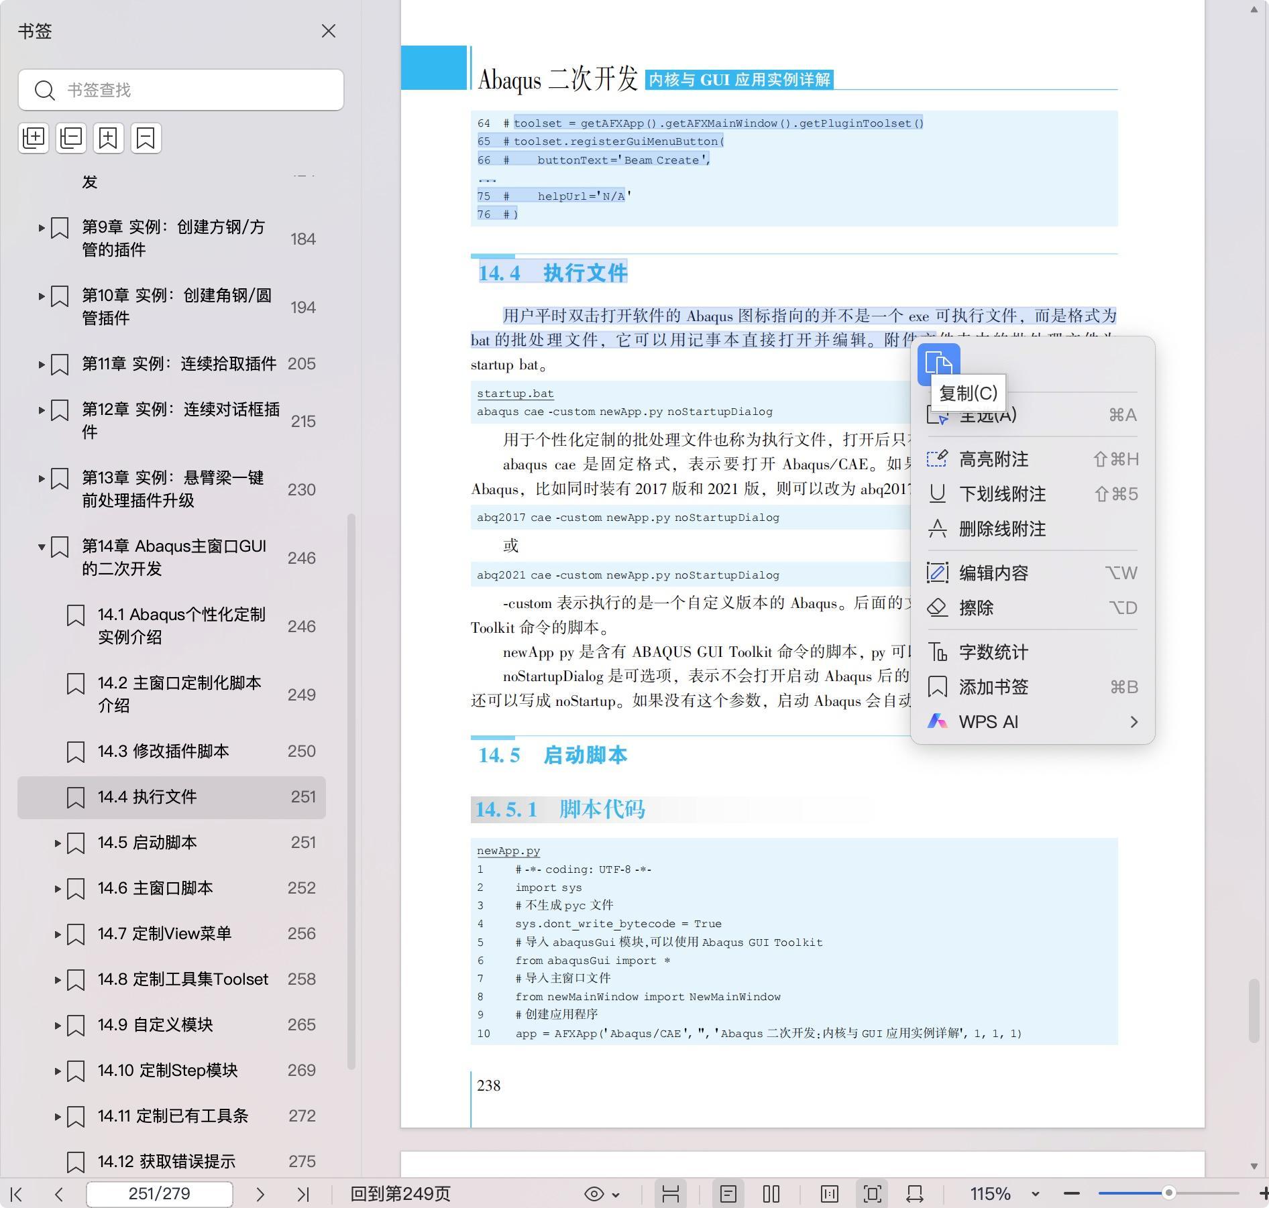Click the rotate page icon in status bar
The height and width of the screenshot is (1208, 1269).
[x=915, y=1194]
